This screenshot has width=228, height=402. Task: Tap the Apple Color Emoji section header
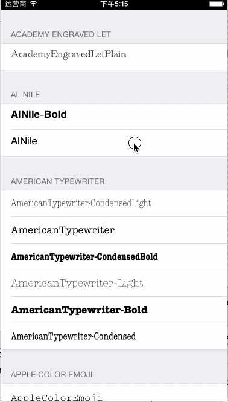click(x=51, y=375)
